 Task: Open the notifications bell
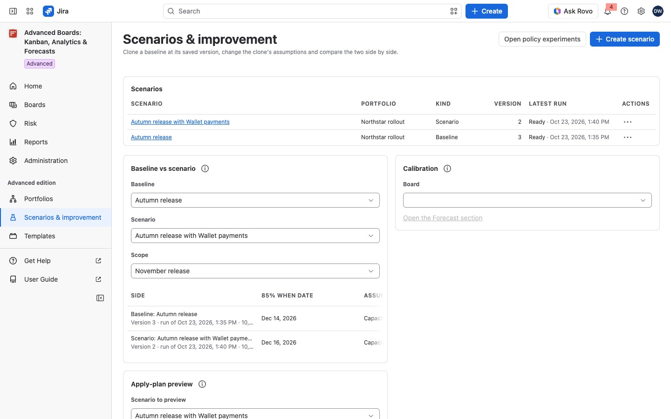pos(608,11)
